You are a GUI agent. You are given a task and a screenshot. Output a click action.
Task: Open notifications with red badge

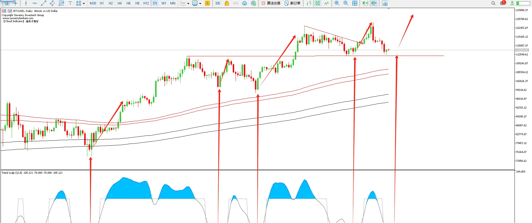503,3
